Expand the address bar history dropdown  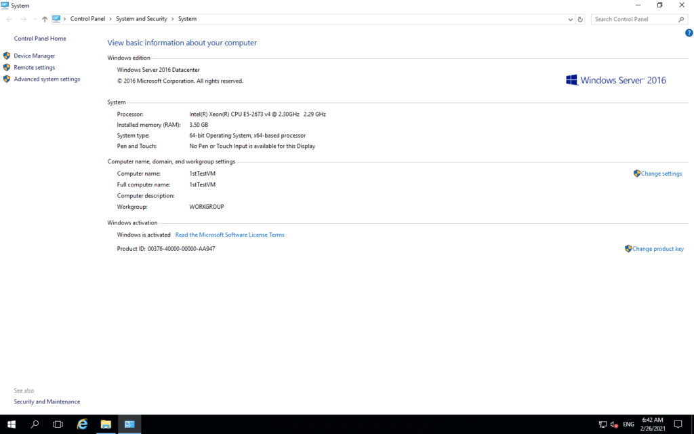click(570, 19)
